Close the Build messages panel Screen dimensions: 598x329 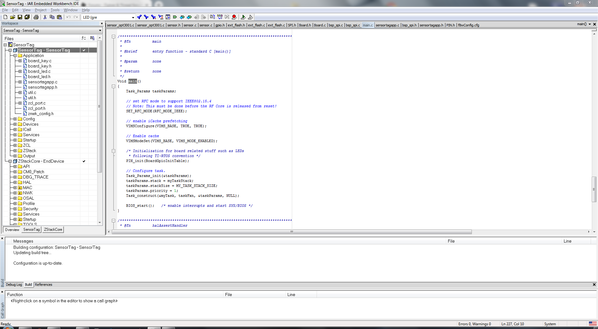2,238
